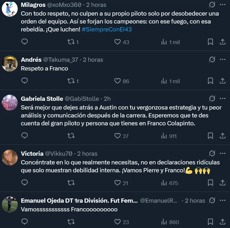The image size is (230, 228).
Task: Open the #SiempreConEl43 hashtag
Action: 107,29
